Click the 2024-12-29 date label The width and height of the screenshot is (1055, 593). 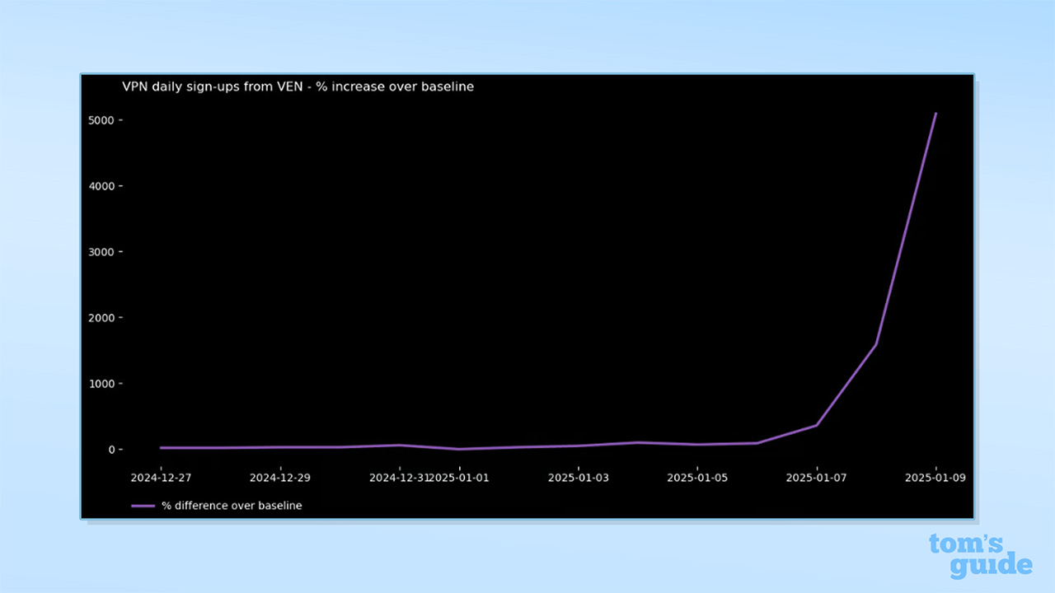tap(279, 478)
